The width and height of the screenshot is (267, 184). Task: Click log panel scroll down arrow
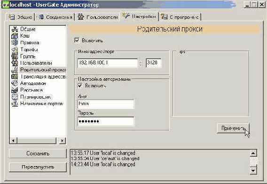(253, 170)
